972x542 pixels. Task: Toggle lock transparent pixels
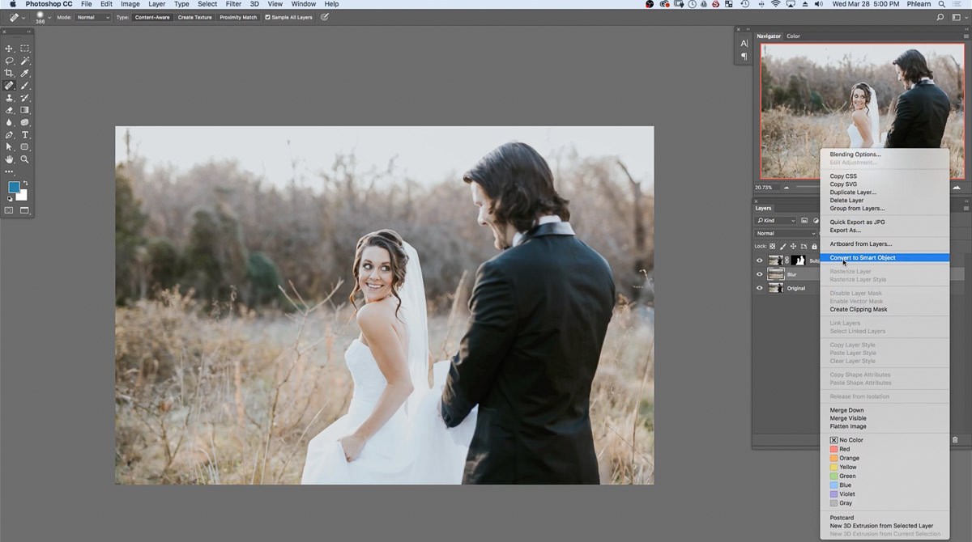(x=773, y=246)
